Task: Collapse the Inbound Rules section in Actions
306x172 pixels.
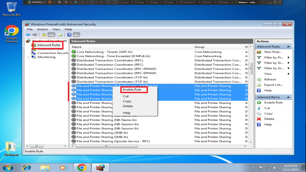Action: 288,47
